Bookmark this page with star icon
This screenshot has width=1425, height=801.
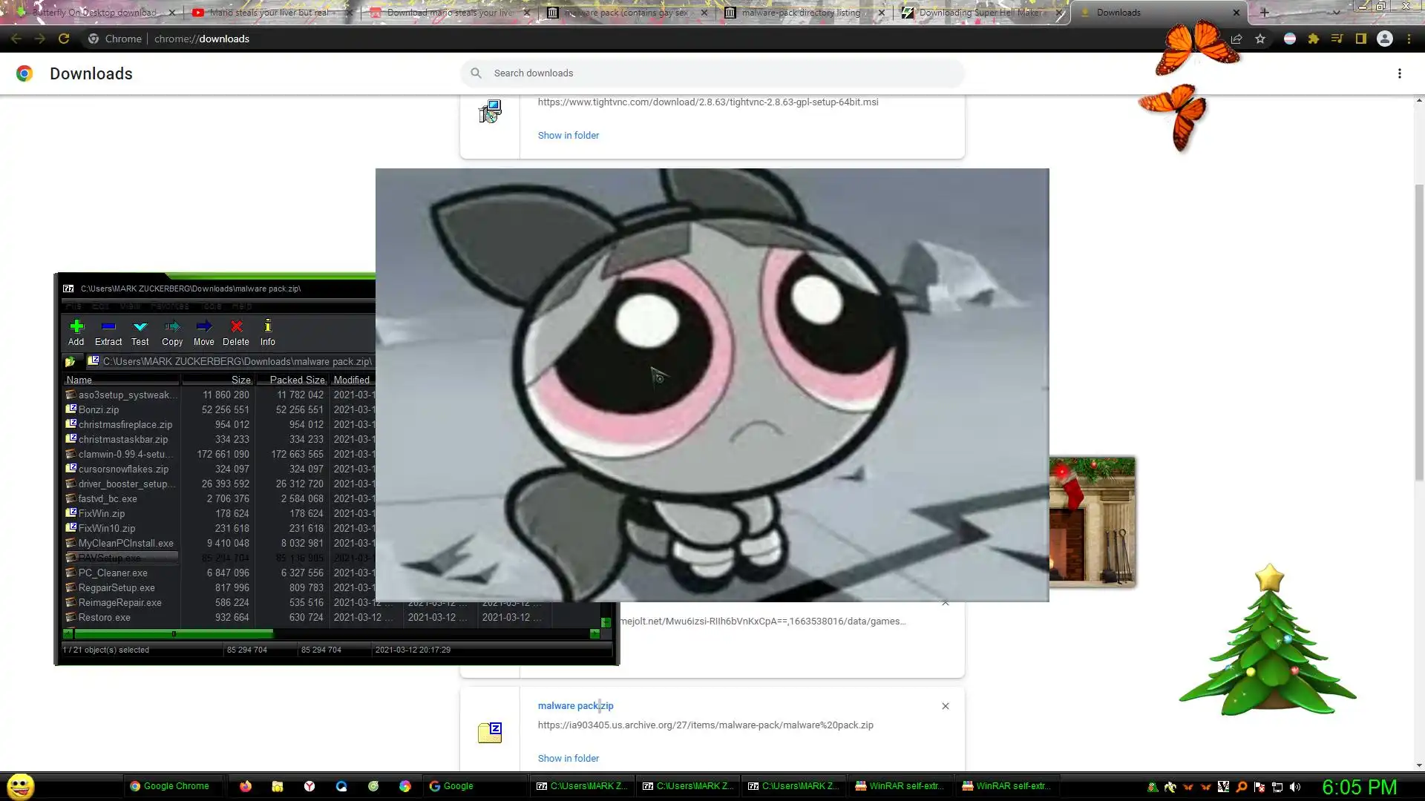(x=1260, y=39)
